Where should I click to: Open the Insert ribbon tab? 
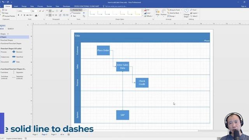point(16,6)
